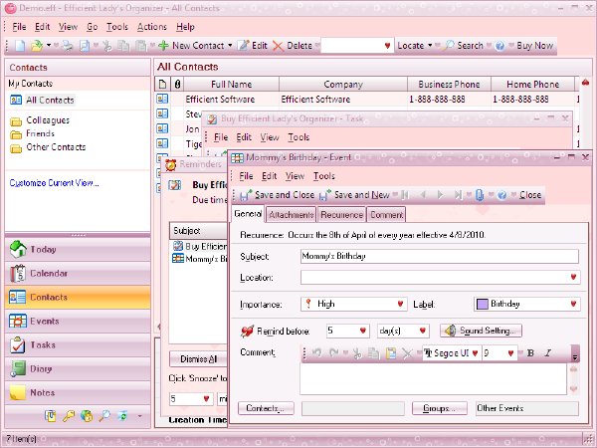Viewport: 597px width, 448px height.
Task: Open the day(s) reminder unit dropdown
Action: 422,331
